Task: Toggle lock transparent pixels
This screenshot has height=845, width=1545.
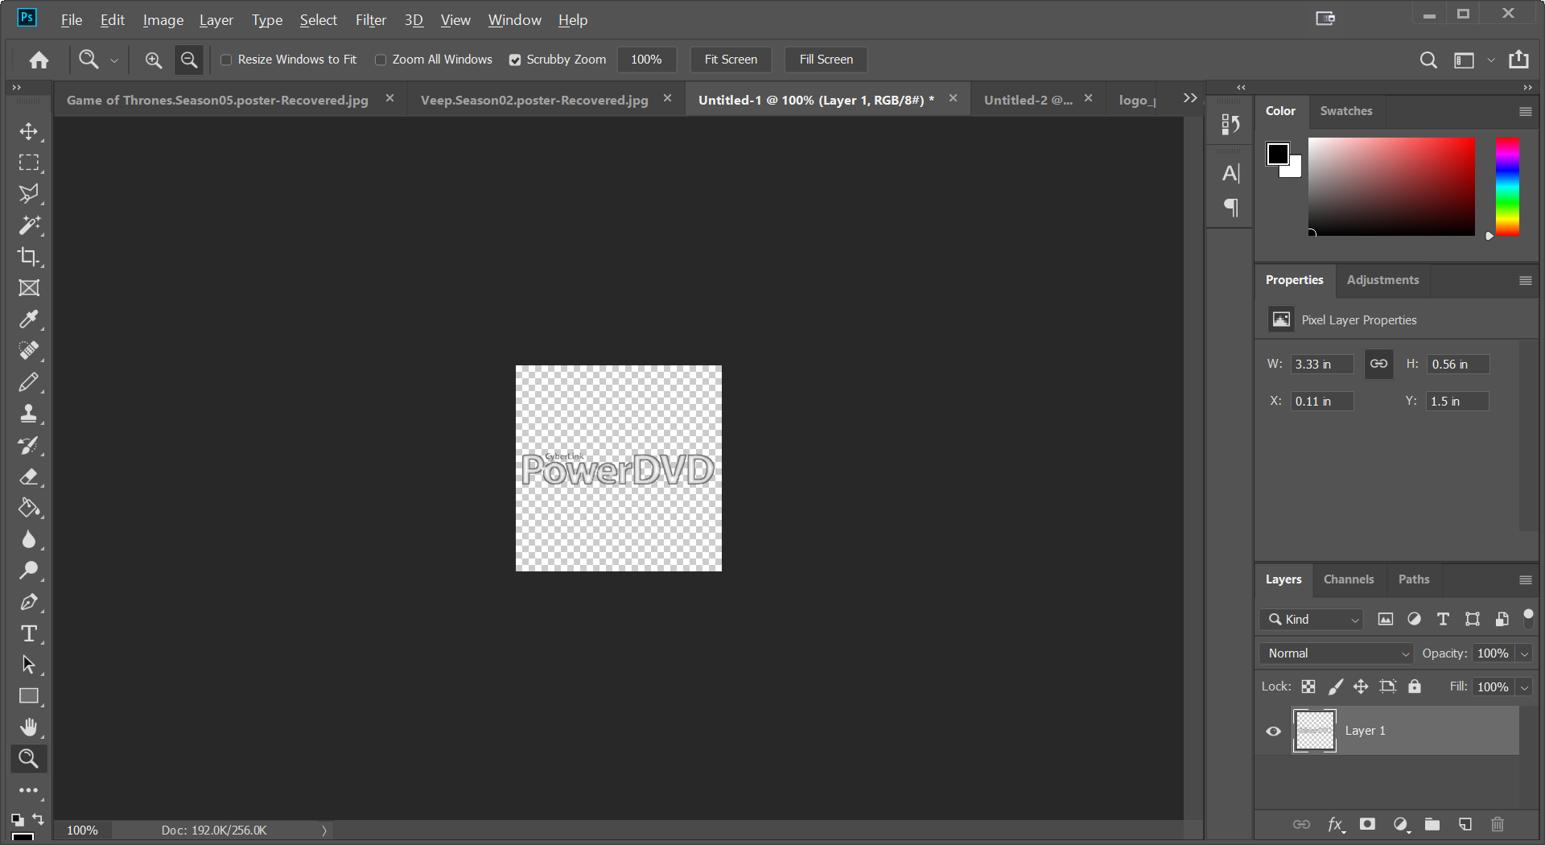Action: click(x=1308, y=686)
